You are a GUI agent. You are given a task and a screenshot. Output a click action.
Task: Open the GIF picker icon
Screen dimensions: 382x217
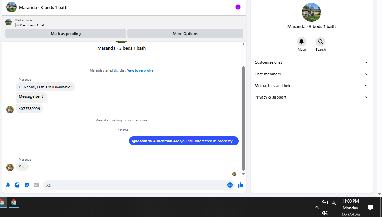click(x=36, y=185)
